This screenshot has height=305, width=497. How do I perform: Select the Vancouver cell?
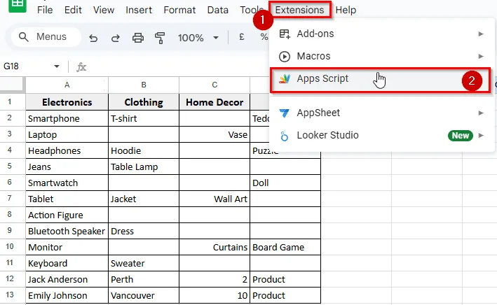pyautogui.click(x=144, y=295)
